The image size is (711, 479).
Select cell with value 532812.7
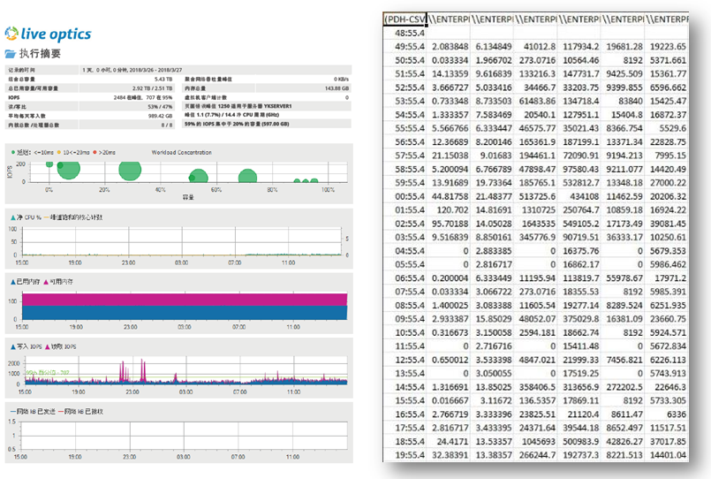pyautogui.click(x=579, y=183)
